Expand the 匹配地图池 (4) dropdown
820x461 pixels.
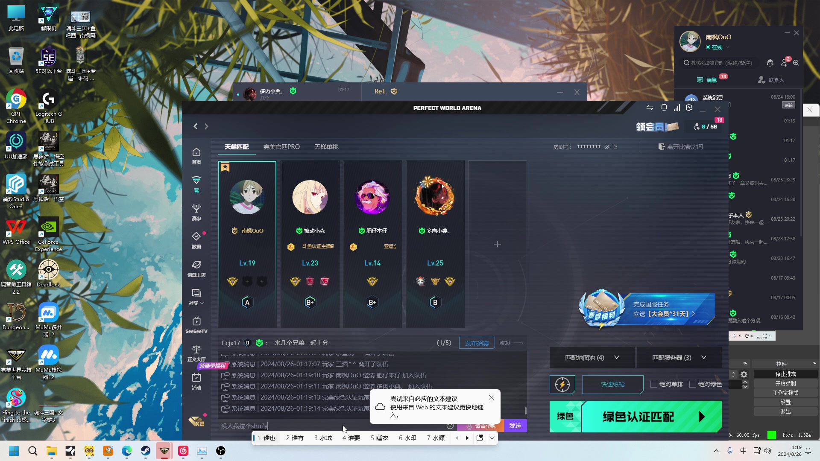click(x=592, y=357)
